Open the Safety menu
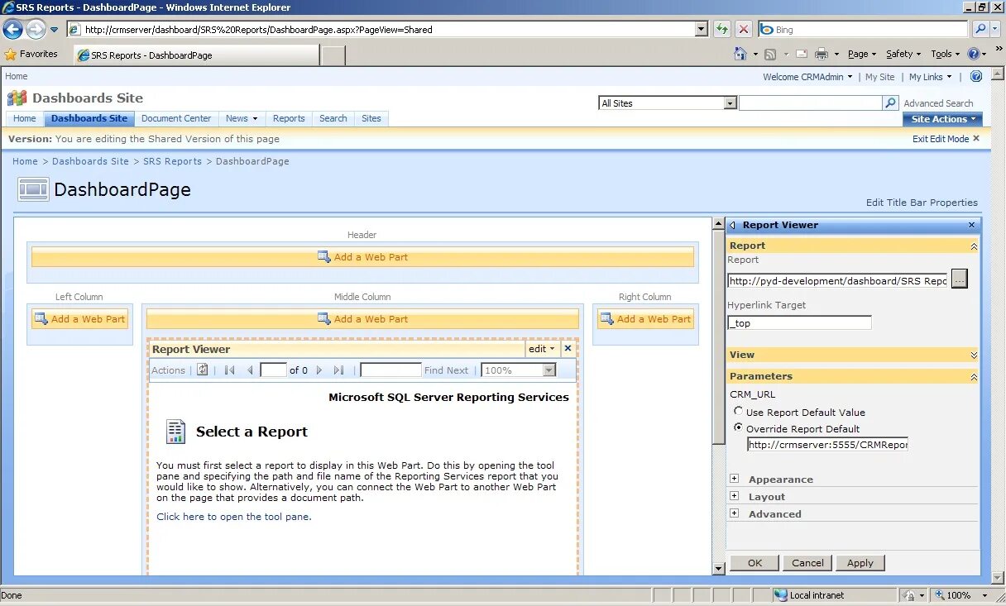 tap(903, 54)
